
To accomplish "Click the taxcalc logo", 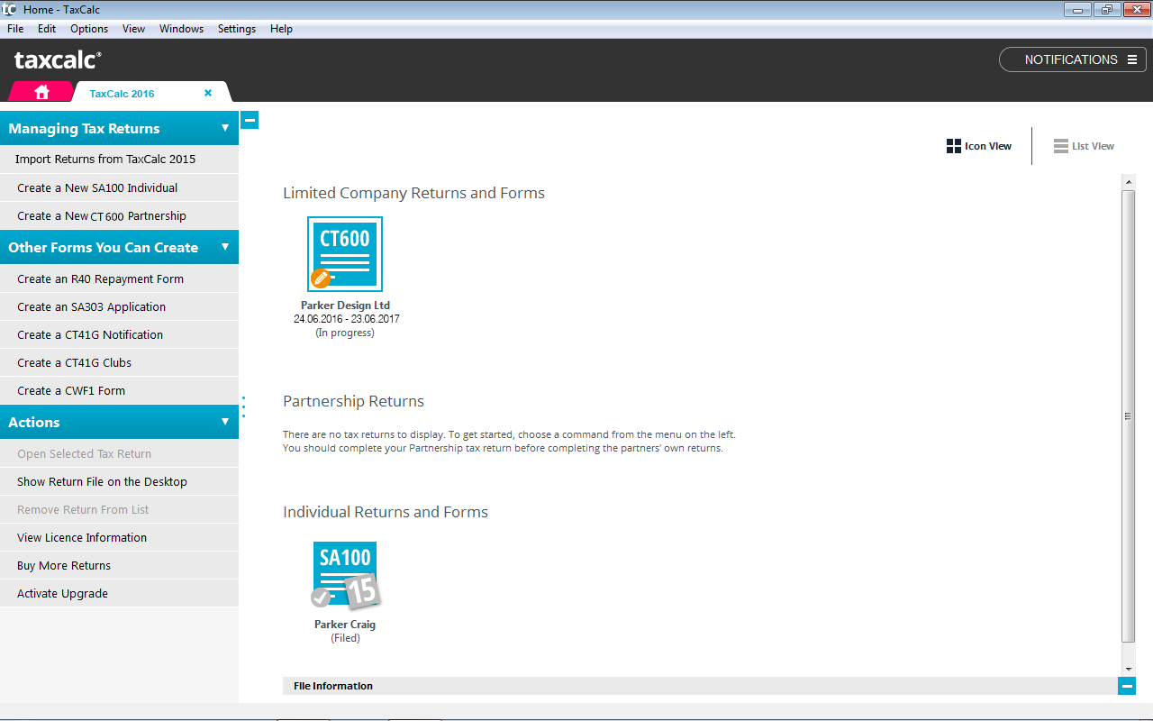I will point(58,60).
